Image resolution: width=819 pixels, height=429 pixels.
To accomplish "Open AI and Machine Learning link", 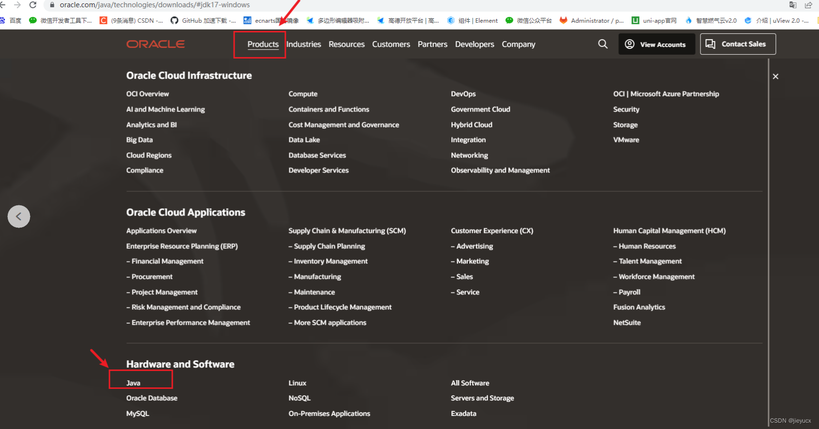I will coord(165,109).
